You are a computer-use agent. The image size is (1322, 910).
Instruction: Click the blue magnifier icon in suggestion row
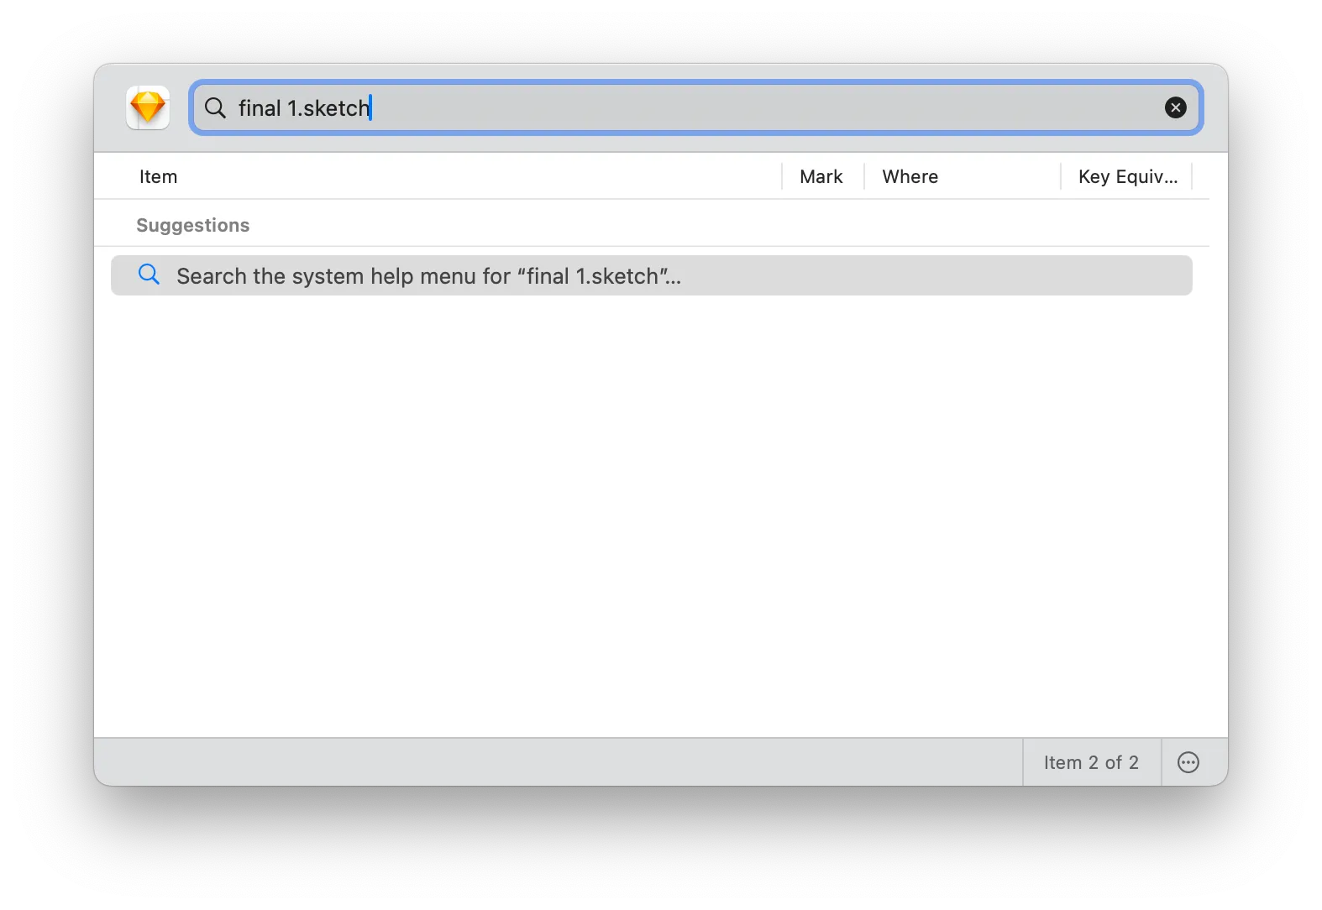tap(149, 275)
